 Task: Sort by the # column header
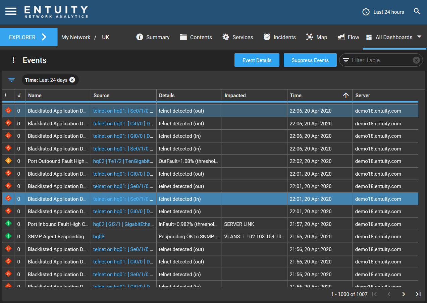20,96
